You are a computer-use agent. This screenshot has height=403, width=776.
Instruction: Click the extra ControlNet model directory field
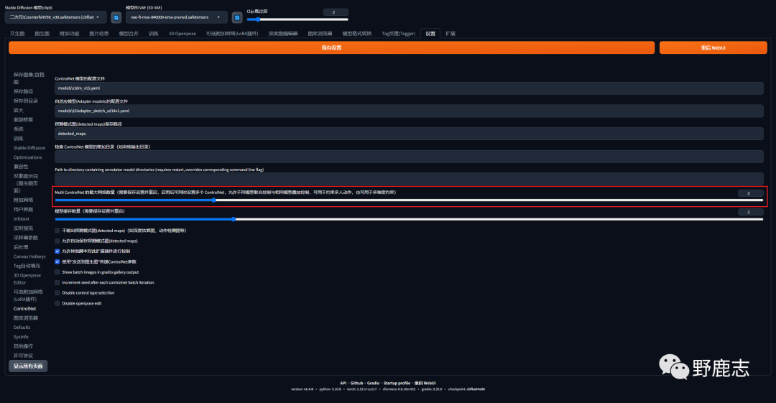pos(409,157)
